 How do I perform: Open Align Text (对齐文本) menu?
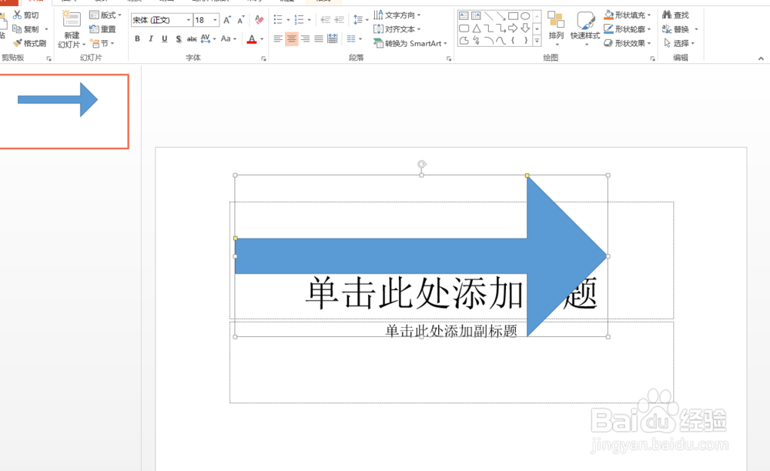click(x=397, y=29)
